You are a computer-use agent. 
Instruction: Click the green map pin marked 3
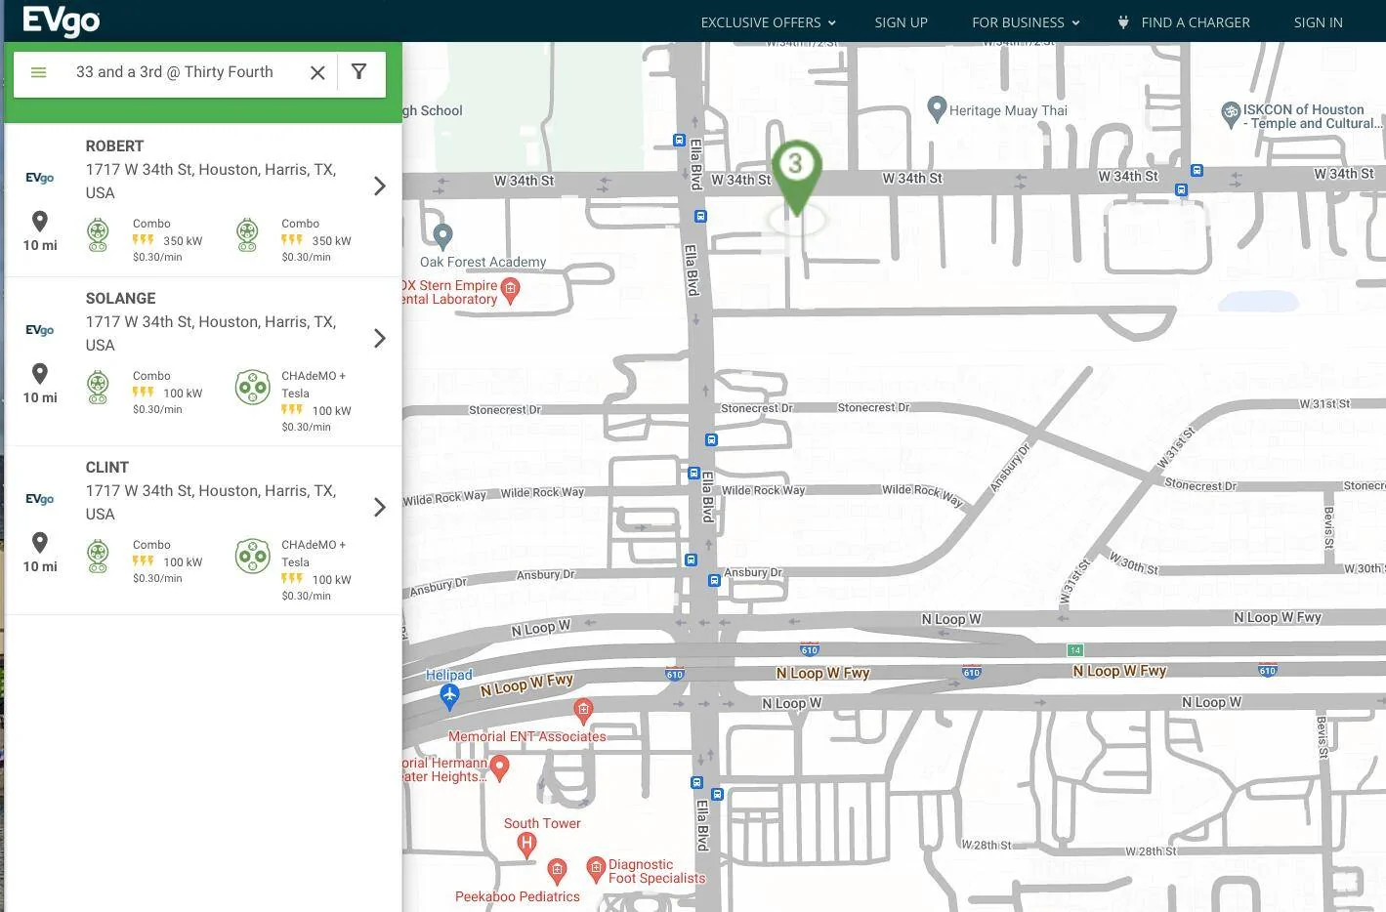796,177
